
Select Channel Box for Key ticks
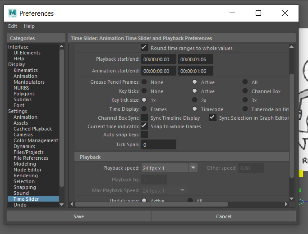tap(245, 91)
